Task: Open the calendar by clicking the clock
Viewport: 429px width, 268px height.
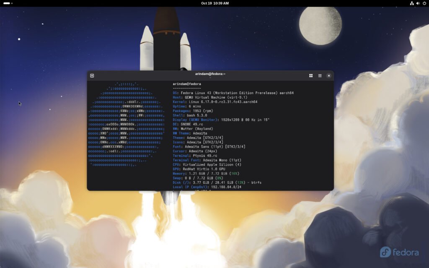Action: (x=214, y=3)
